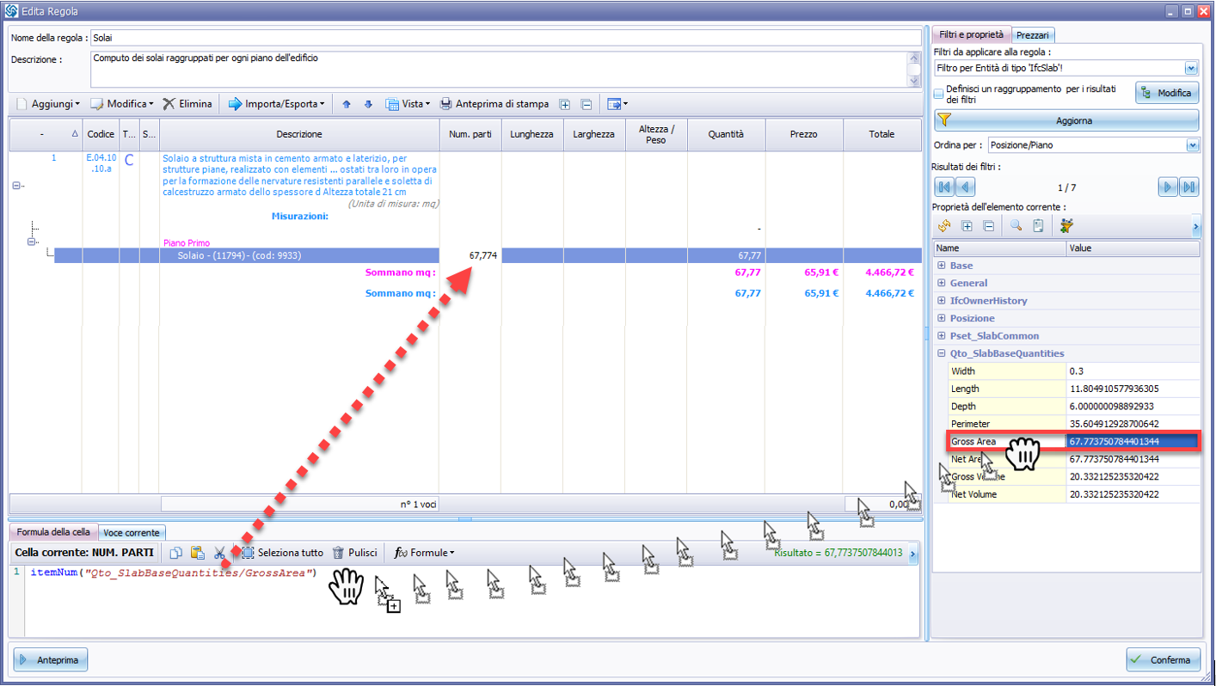Image resolution: width=1216 pixels, height=686 pixels.
Task: Open the 'Ordina per' sort dropdown
Action: [1191, 145]
